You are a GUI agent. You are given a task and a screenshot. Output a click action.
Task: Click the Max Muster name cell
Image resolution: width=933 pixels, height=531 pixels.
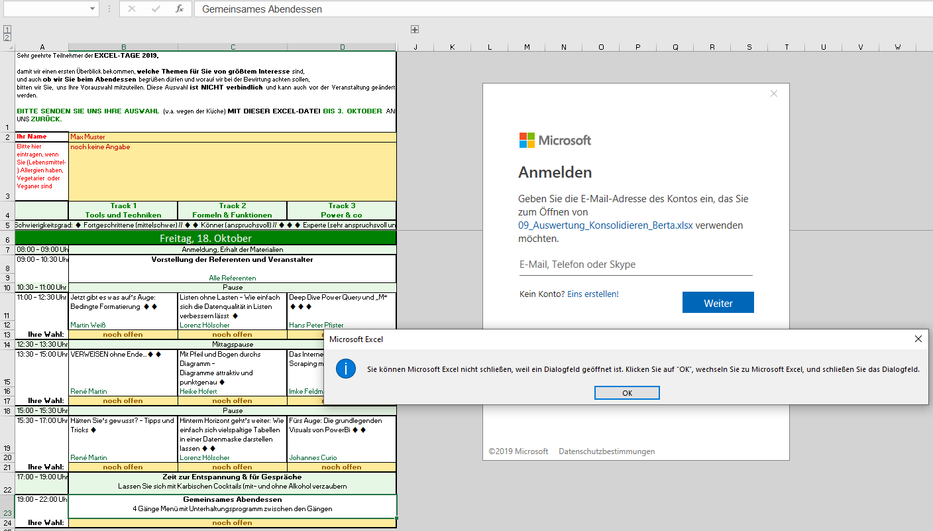[x=232, y=137]
